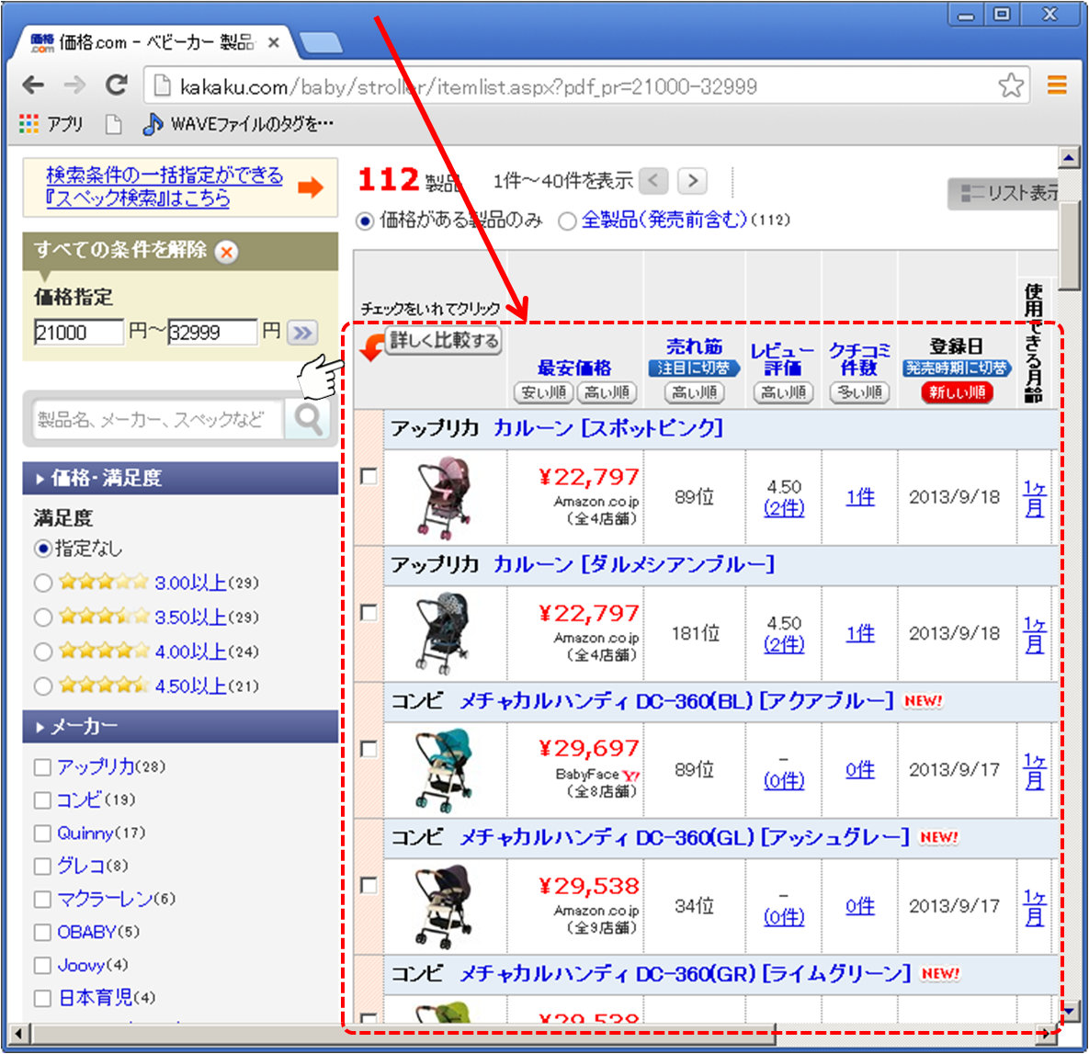Select the 全製品(発売前含む) radio option
Screen dimensions: 1089x1054
click(567, 221)
